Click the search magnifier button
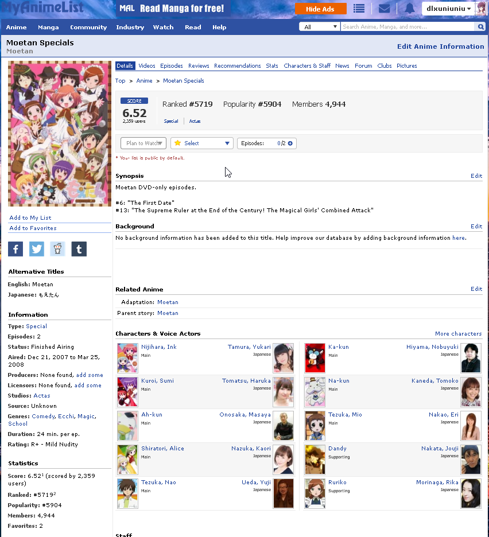The height and width of the screenshot is (537, 489). click(x=481, y=27)
